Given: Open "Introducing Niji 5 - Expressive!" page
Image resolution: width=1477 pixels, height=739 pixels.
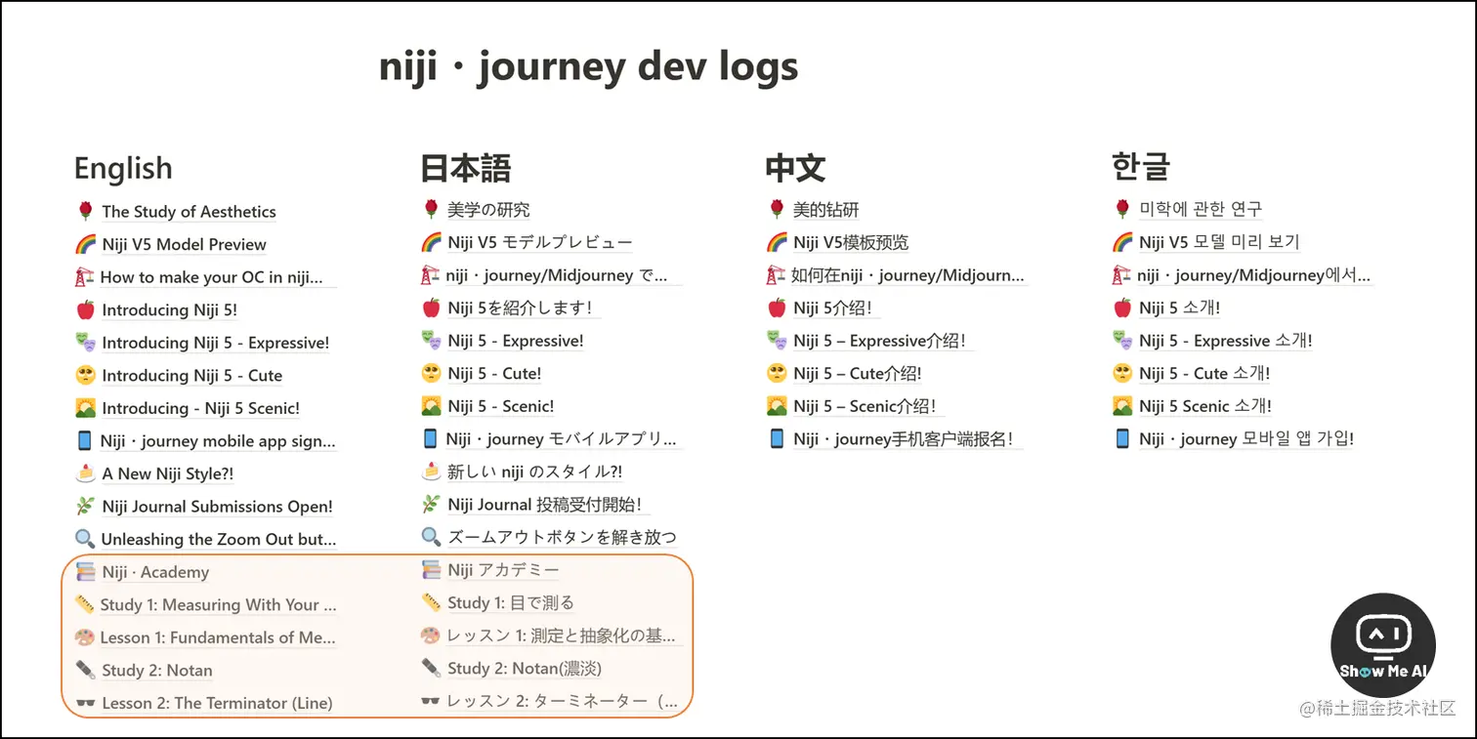Looking at the screenshot, I should [216, 343].
